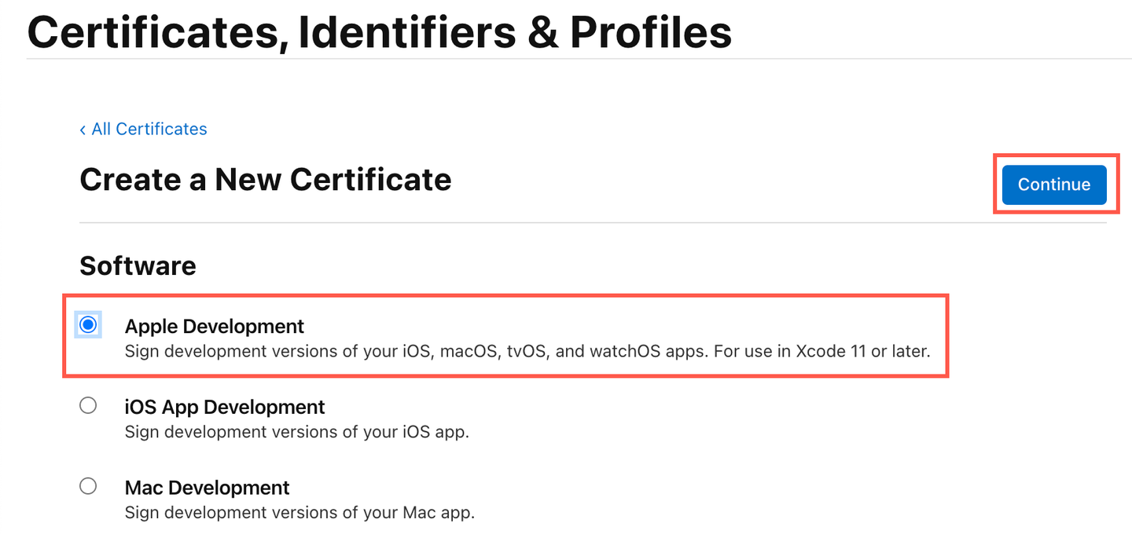Click the Apple Development label text

(215, 326)
